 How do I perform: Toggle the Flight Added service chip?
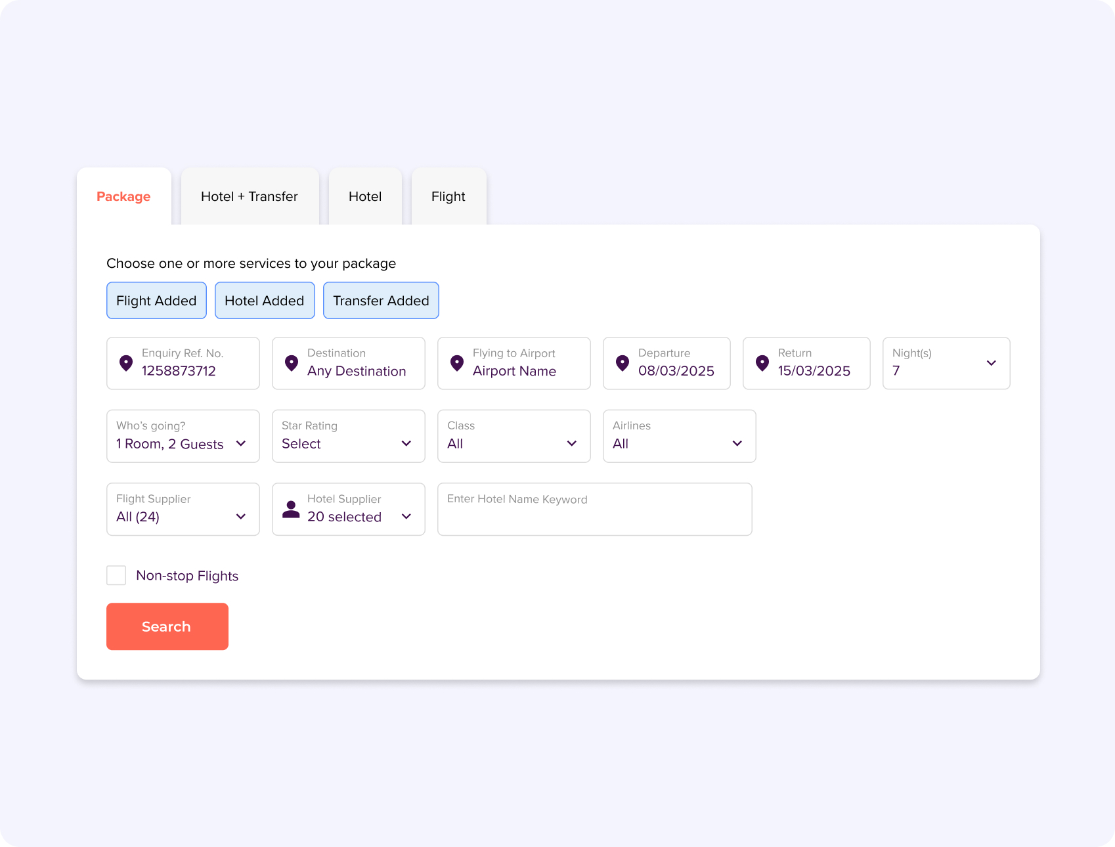pos(156,301)
